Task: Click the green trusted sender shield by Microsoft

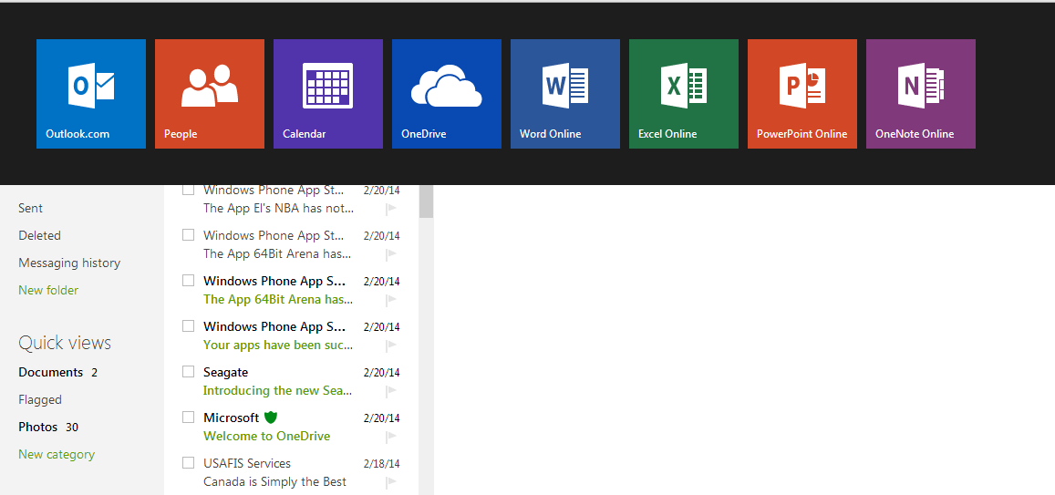Action: click(271, 418)
